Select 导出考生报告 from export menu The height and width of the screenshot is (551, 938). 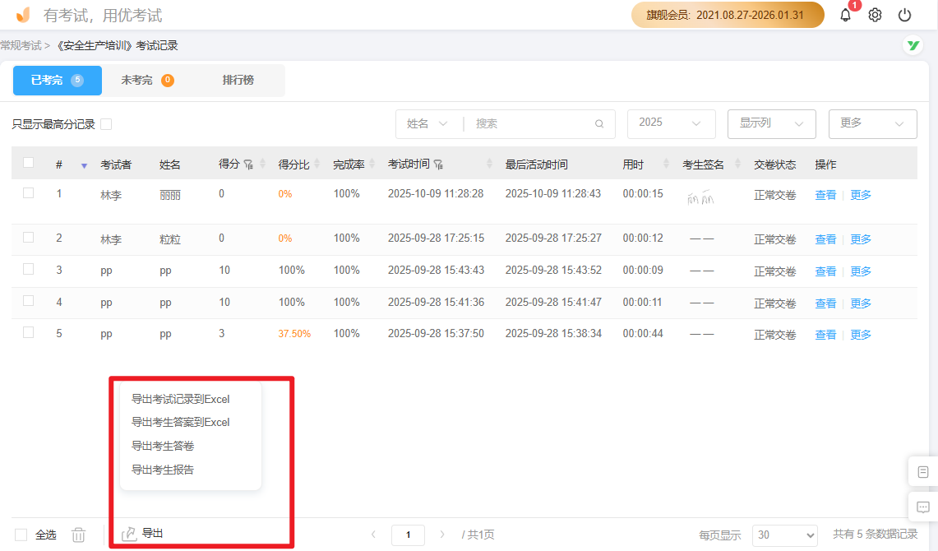(161, 469)
